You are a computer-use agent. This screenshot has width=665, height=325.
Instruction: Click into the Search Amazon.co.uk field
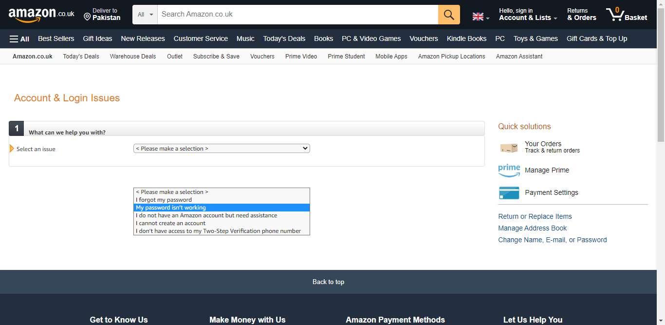pos(298,15)
